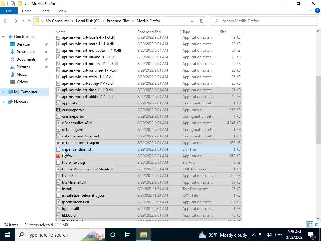Go back with the left arrow button
Image resolution: width=321 pixels, height=241 pixels.
(6, 21)
